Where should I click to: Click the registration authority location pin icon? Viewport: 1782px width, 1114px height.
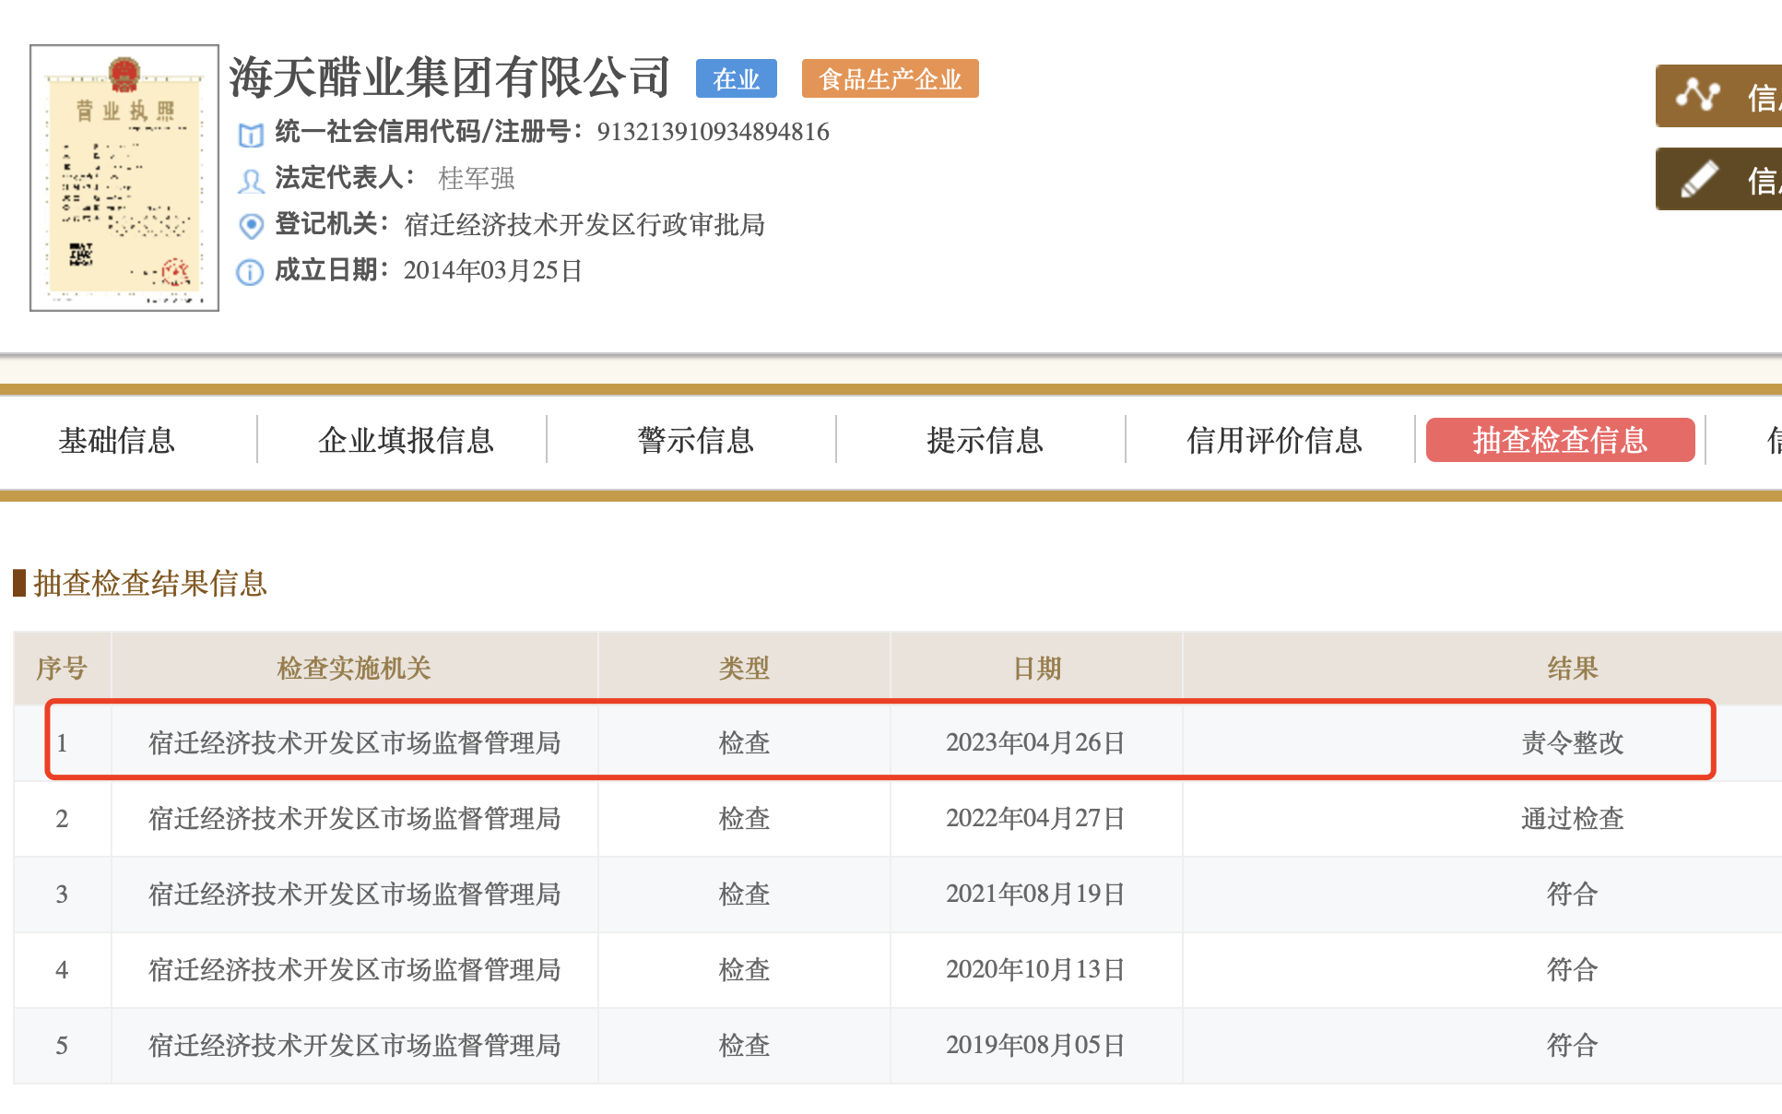point(250,225)
